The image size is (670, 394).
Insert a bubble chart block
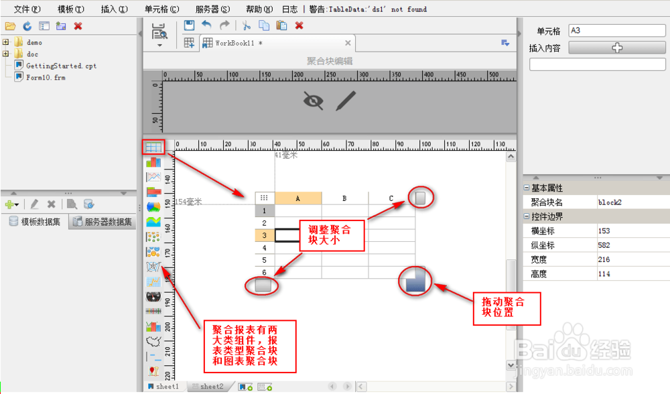pos(153,251)
